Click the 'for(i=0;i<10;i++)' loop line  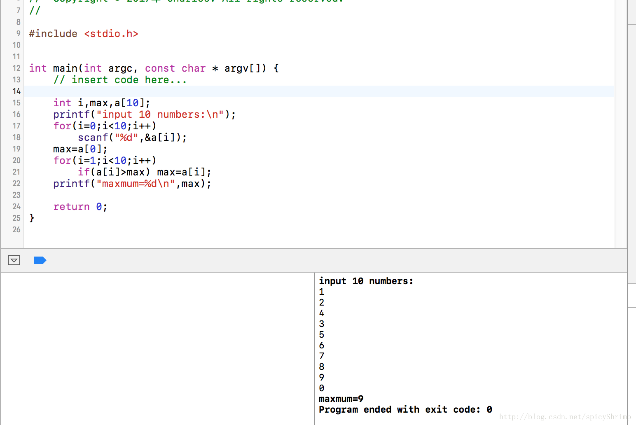(x=105, y=126)
